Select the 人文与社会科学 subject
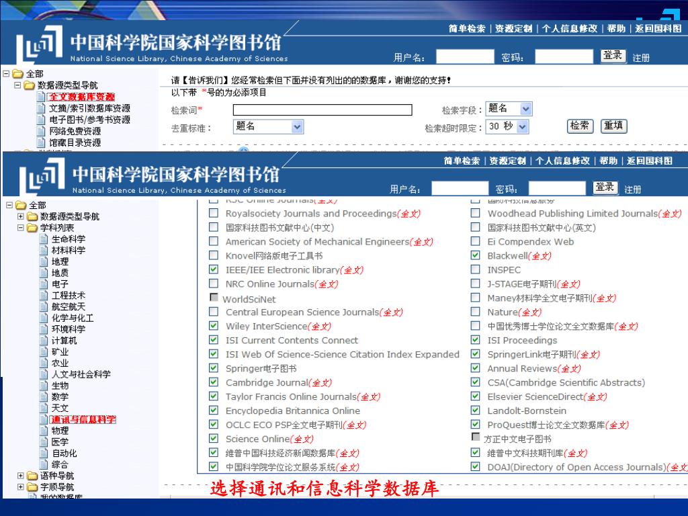Screen dimensions: 688x516 [x=81, y=374]
